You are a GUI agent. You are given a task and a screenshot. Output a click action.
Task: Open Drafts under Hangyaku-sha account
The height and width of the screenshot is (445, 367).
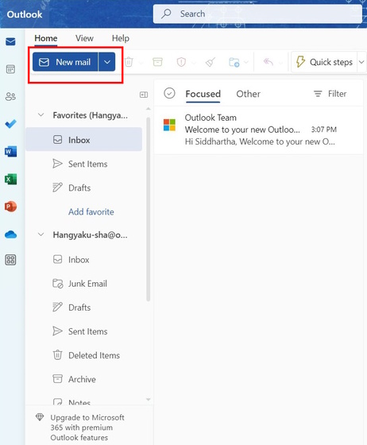pos(84,308)
